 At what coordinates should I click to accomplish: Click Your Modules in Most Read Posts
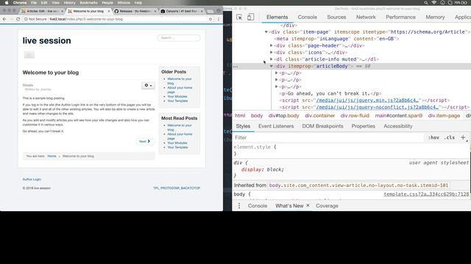(177, 143)
